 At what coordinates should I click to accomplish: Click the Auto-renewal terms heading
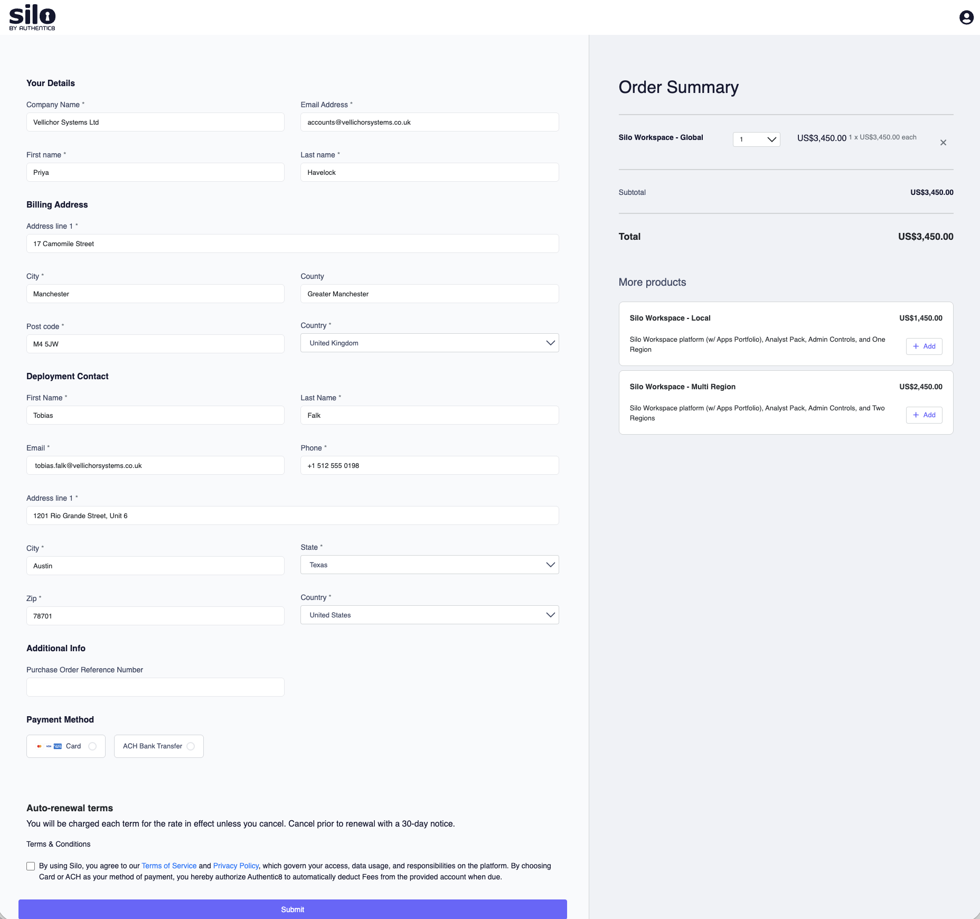pyautogui.click(x=70, y=808)
